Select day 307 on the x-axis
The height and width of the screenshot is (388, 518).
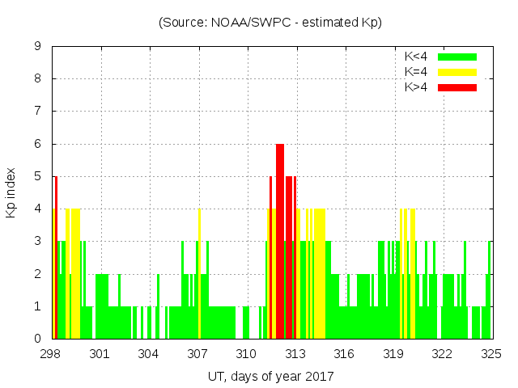197,353
